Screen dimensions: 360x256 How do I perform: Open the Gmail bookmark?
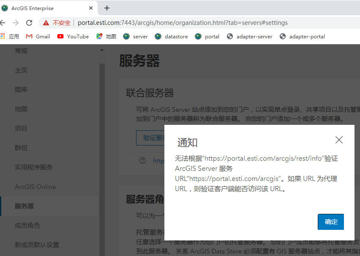click(38, 36)
